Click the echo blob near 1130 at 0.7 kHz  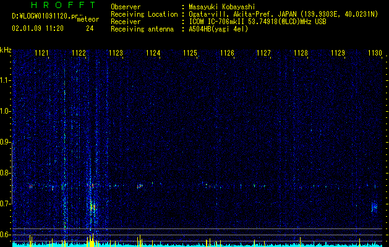click(374, 207)
